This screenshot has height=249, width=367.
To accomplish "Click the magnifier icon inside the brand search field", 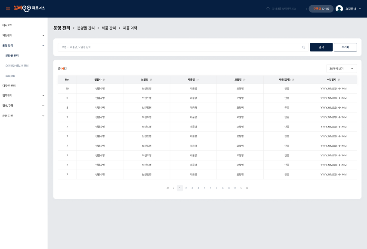I will (303, 47).
